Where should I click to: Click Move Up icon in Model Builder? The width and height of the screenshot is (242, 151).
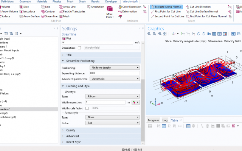pyautogui.click(x=6, y=34)
